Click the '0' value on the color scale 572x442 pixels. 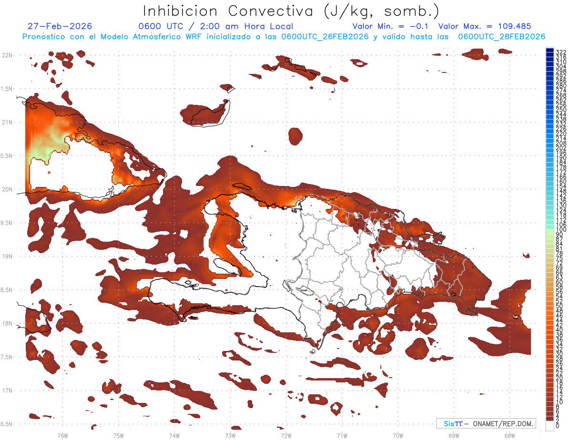pyautogui.click(x=557, y=426)
